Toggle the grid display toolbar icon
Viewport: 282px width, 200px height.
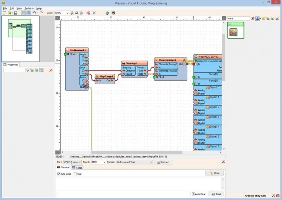[x=28, y=13]
